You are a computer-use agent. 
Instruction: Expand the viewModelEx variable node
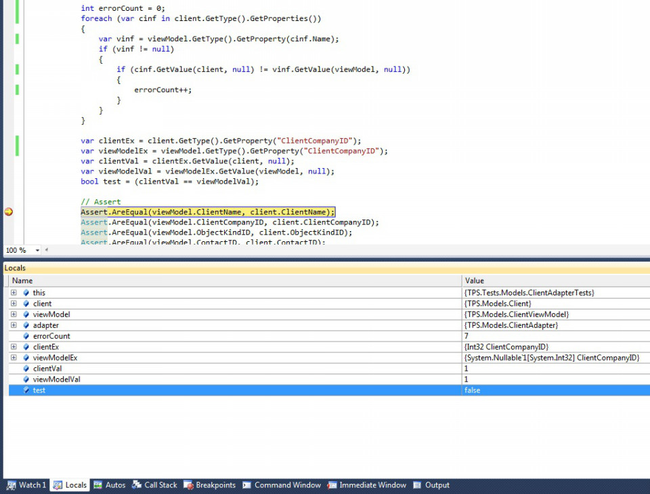pyautogui.click(x=14, y=358)
